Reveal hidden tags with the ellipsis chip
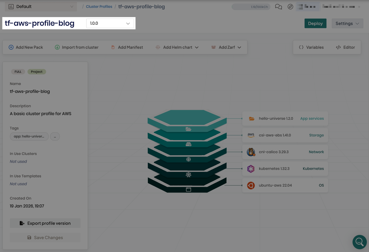The image size is (369, 252). pyautogui.click(x=55, y=136)
